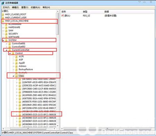The height and width of the screenshot is (136, 156).
Task: Click folder icon of {4D36E968-E325 key
Action: [x=20, y=124]
